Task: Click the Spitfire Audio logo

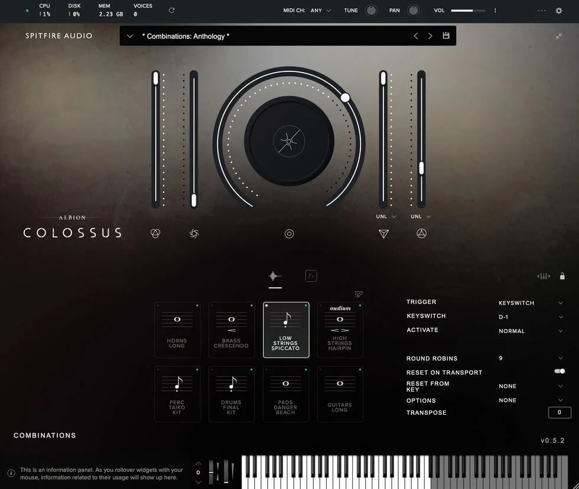Action: point(58,36)
